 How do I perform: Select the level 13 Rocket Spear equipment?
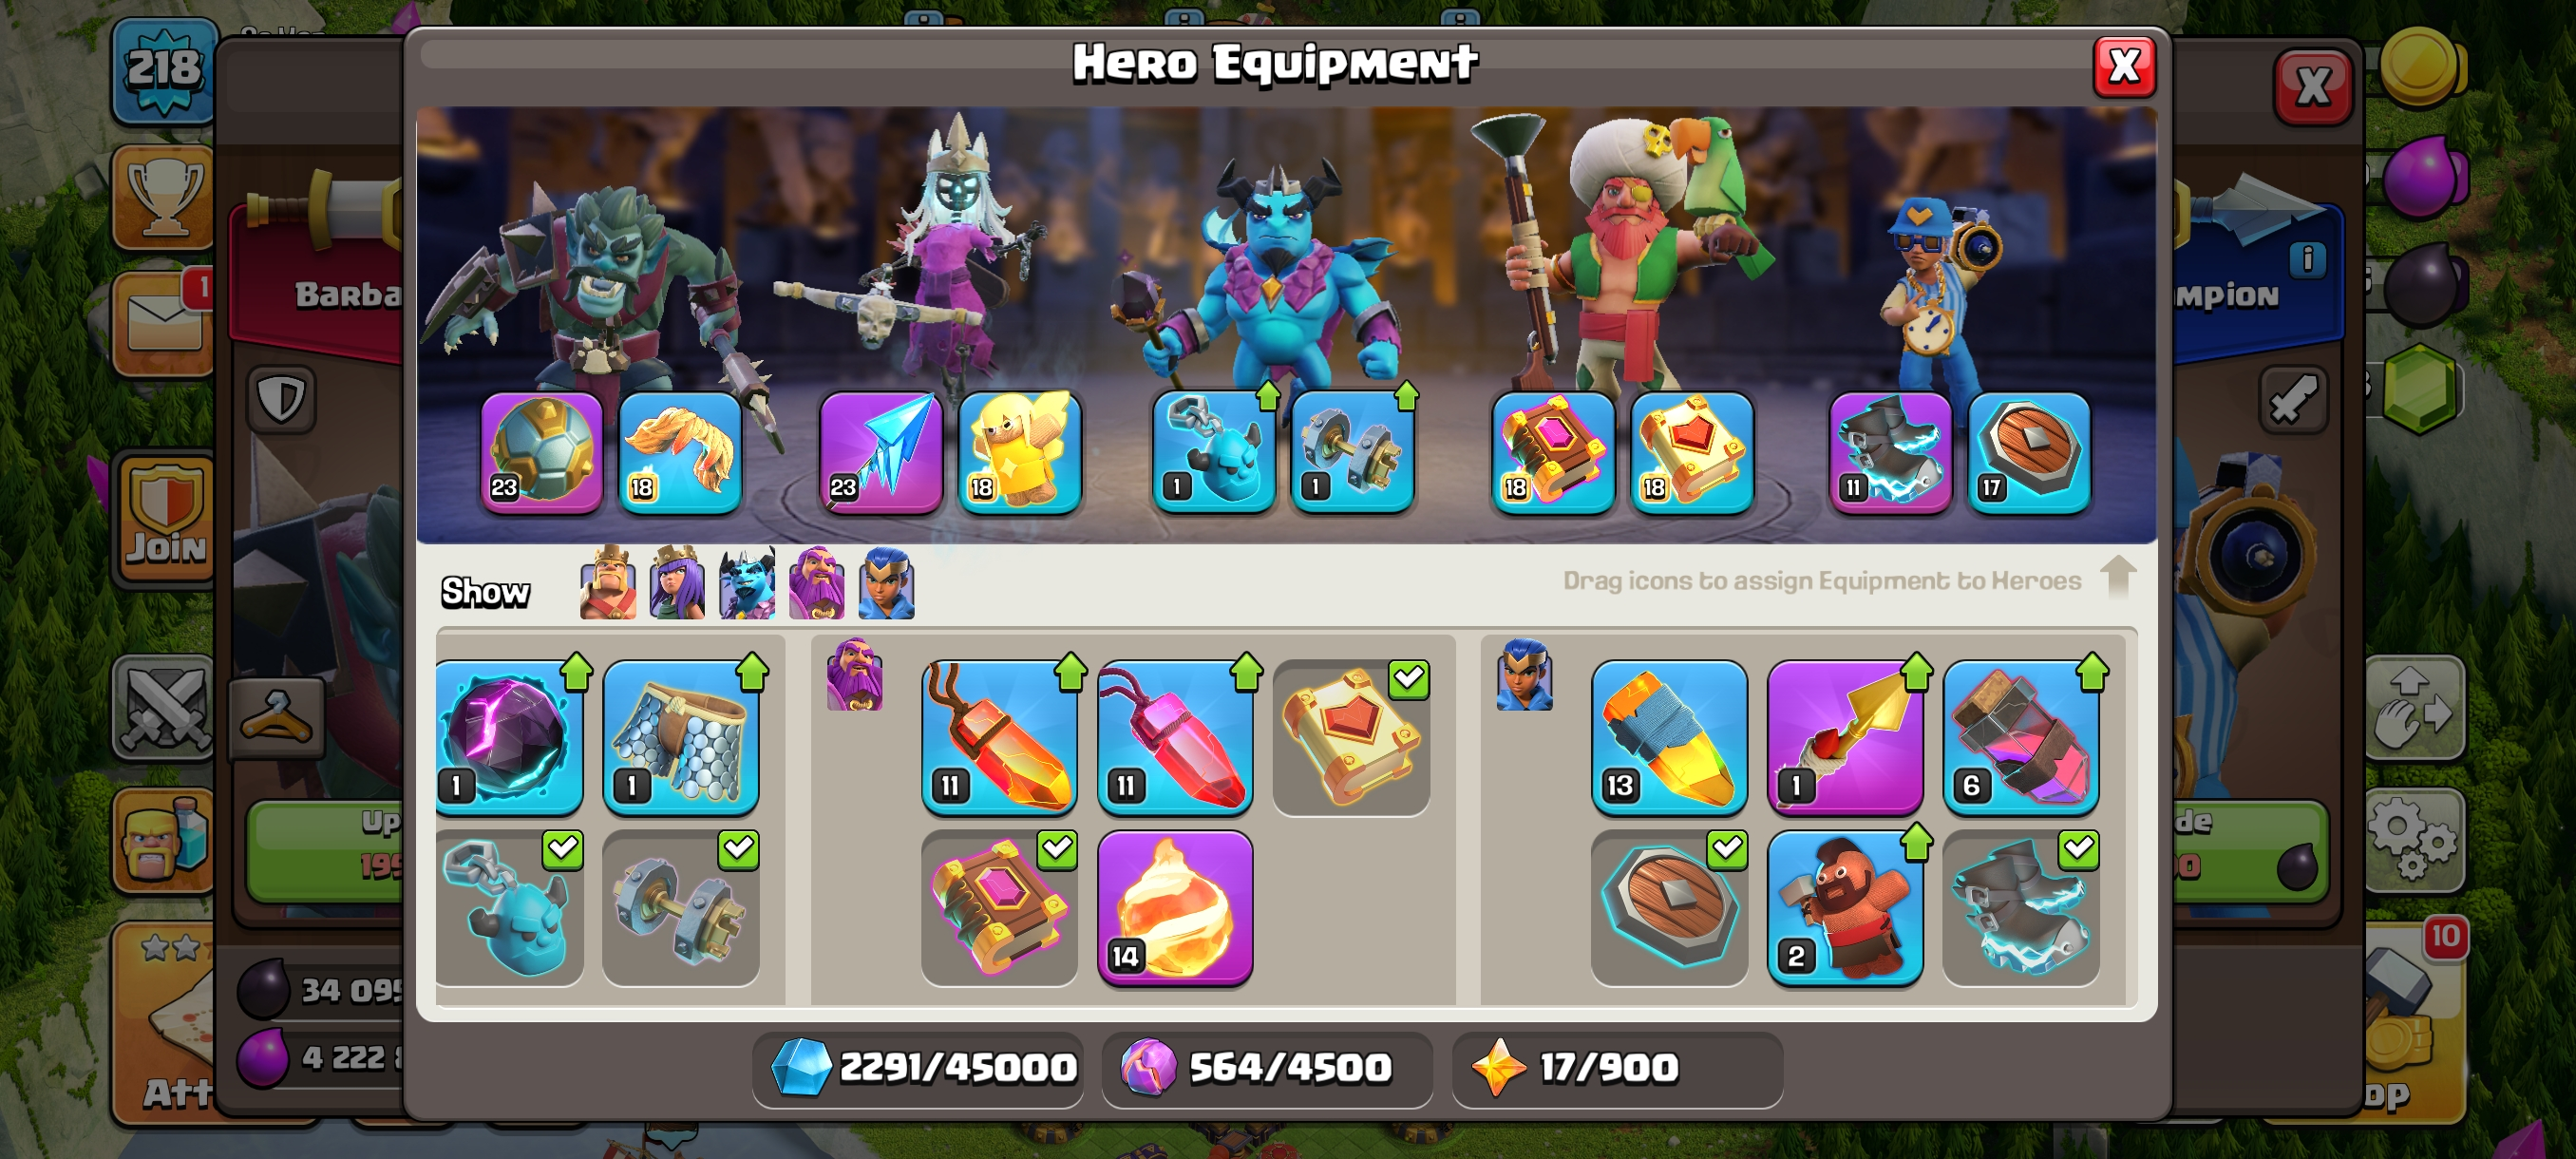[x=1669, y=738]
